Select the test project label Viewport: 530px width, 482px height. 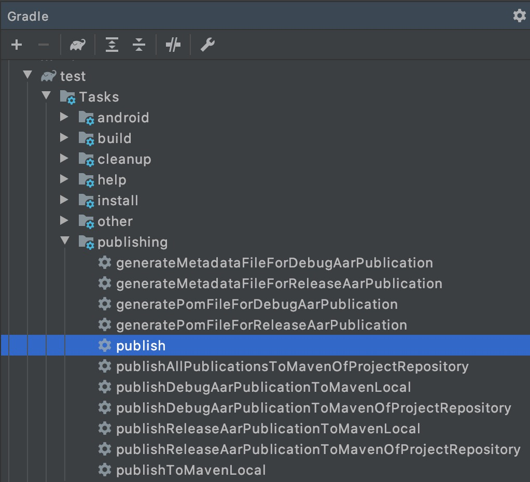73,76
